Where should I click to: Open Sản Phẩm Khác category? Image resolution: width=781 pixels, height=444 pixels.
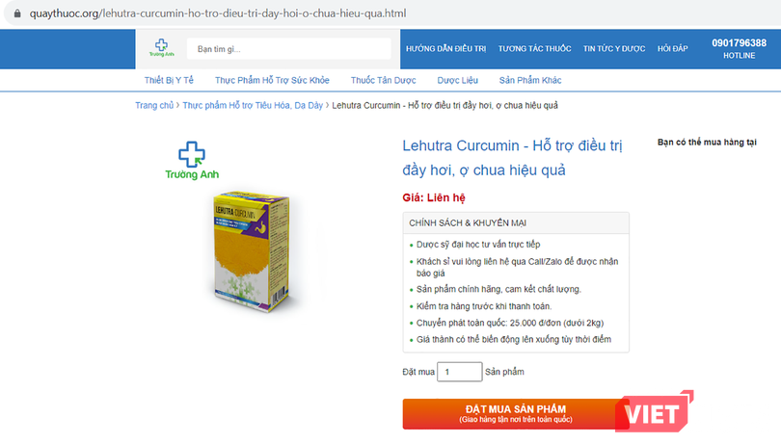[530, 80]
